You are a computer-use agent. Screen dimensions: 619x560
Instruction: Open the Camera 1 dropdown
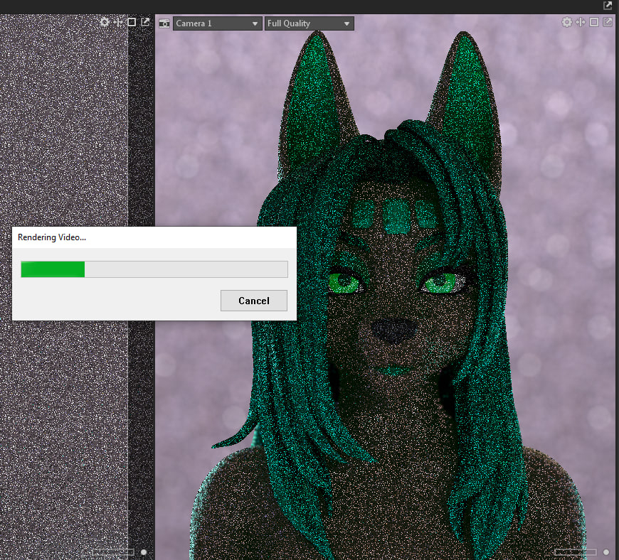(x=217, y=23)
